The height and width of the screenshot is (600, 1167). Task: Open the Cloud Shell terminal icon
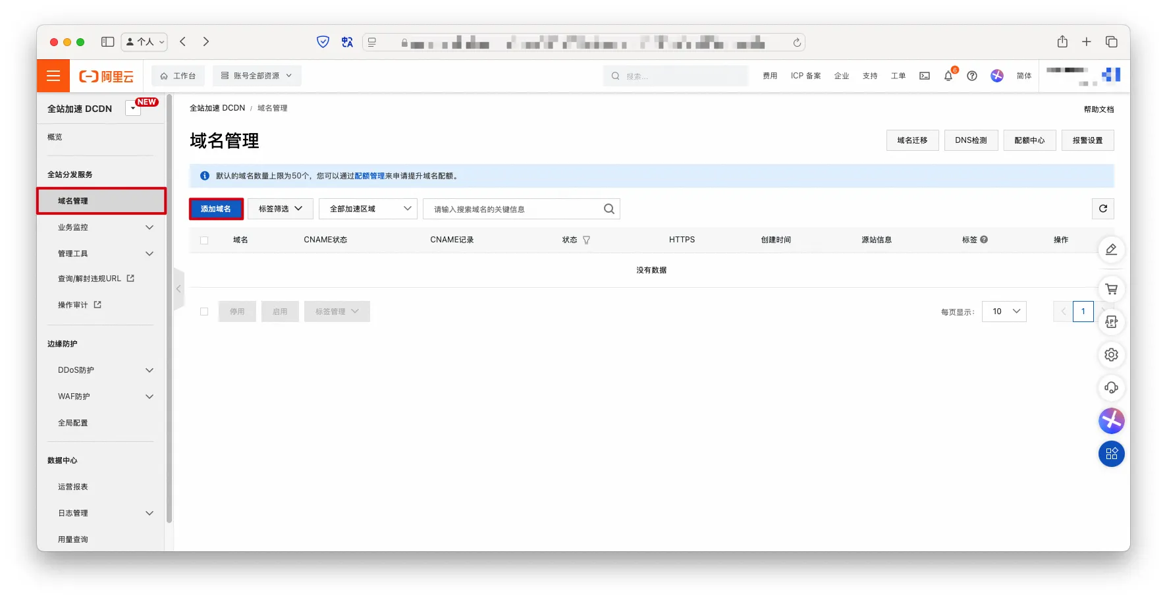[925, 76]
